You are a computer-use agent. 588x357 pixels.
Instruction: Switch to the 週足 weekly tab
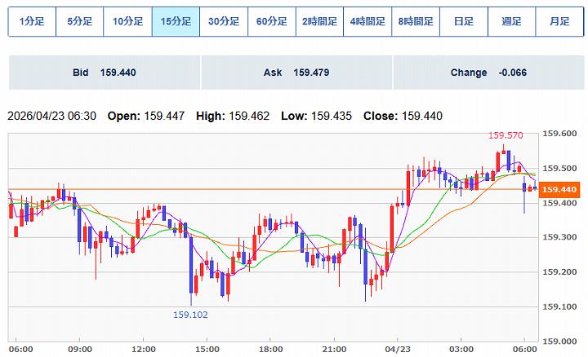(511, 22)
